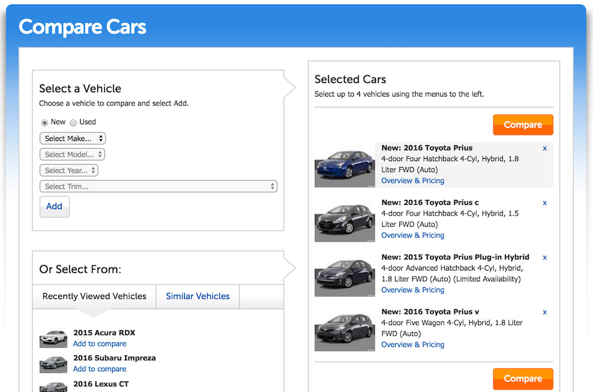Click the top orange Compare button
This screenshot has width=593, height=392.
tap(522, 124)
